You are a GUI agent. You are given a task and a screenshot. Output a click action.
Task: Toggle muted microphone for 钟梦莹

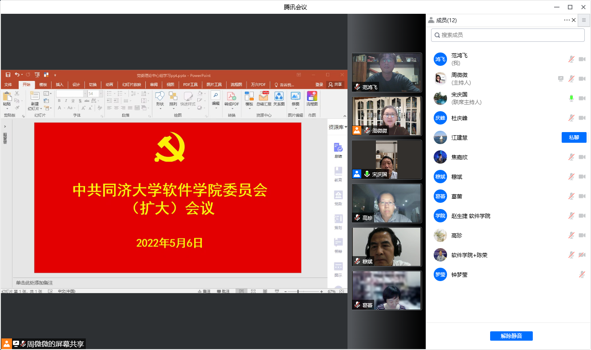582,275
